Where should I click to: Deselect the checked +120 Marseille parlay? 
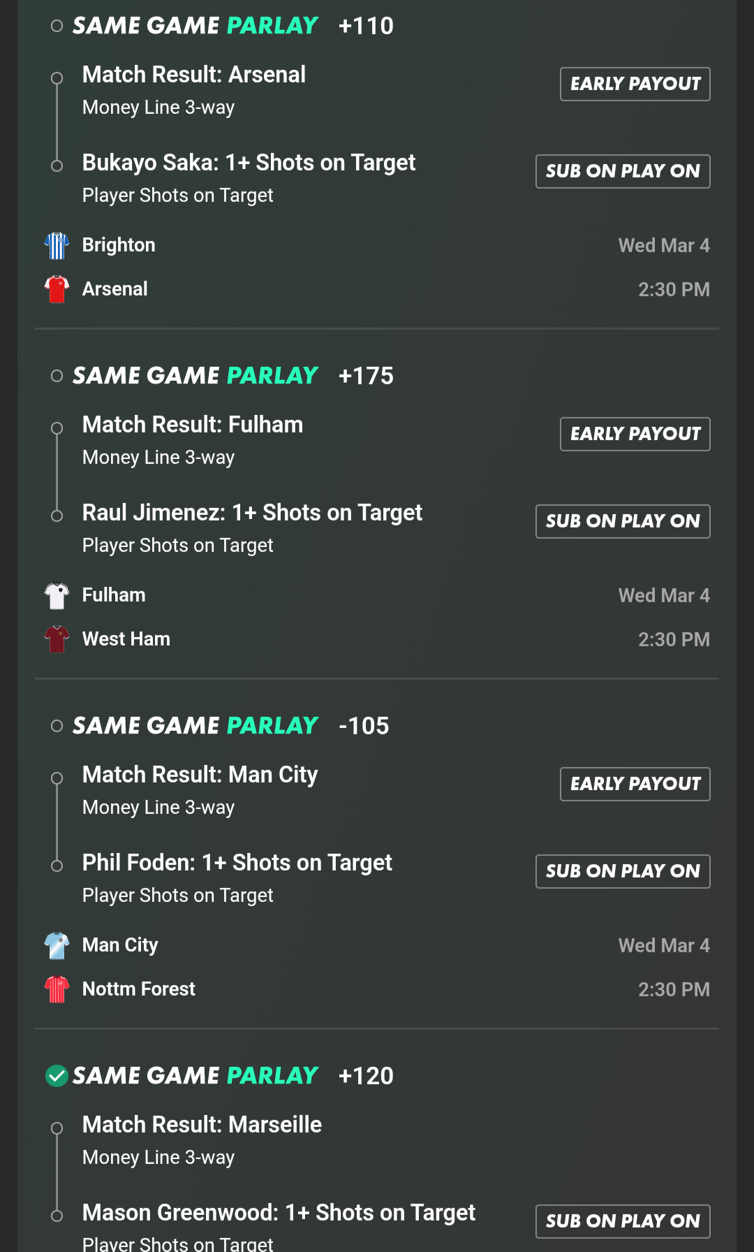(57, 1076)
